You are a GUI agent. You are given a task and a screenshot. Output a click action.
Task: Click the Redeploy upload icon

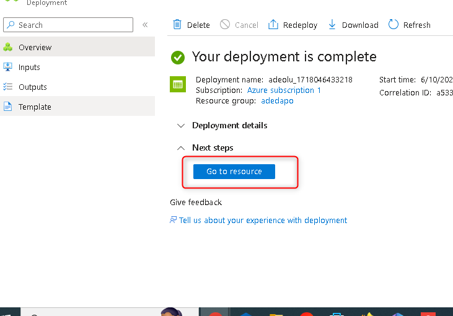tap(273, 25)
